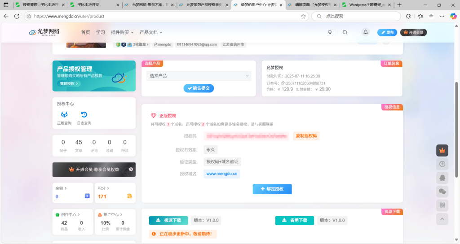Click the crown icon in the right sidebar
The height and width of the screenshot is (244, 460).
442,151
